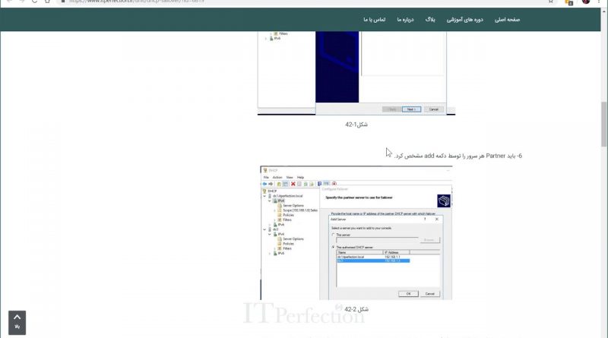Image resolution: width=608 pixels, height=338 pixels.
Task: Click the browser page vertical scrollbar thumb
Action: tap(604, 124)
